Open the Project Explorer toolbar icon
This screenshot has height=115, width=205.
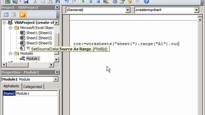click(x=115, y=2)
